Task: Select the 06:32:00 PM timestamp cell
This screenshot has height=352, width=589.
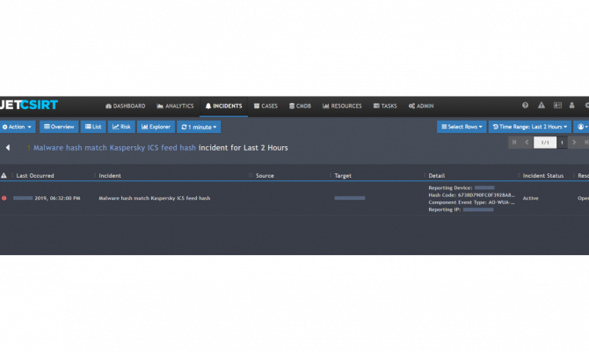Action: pyautogui.click(x=47, y=198)
